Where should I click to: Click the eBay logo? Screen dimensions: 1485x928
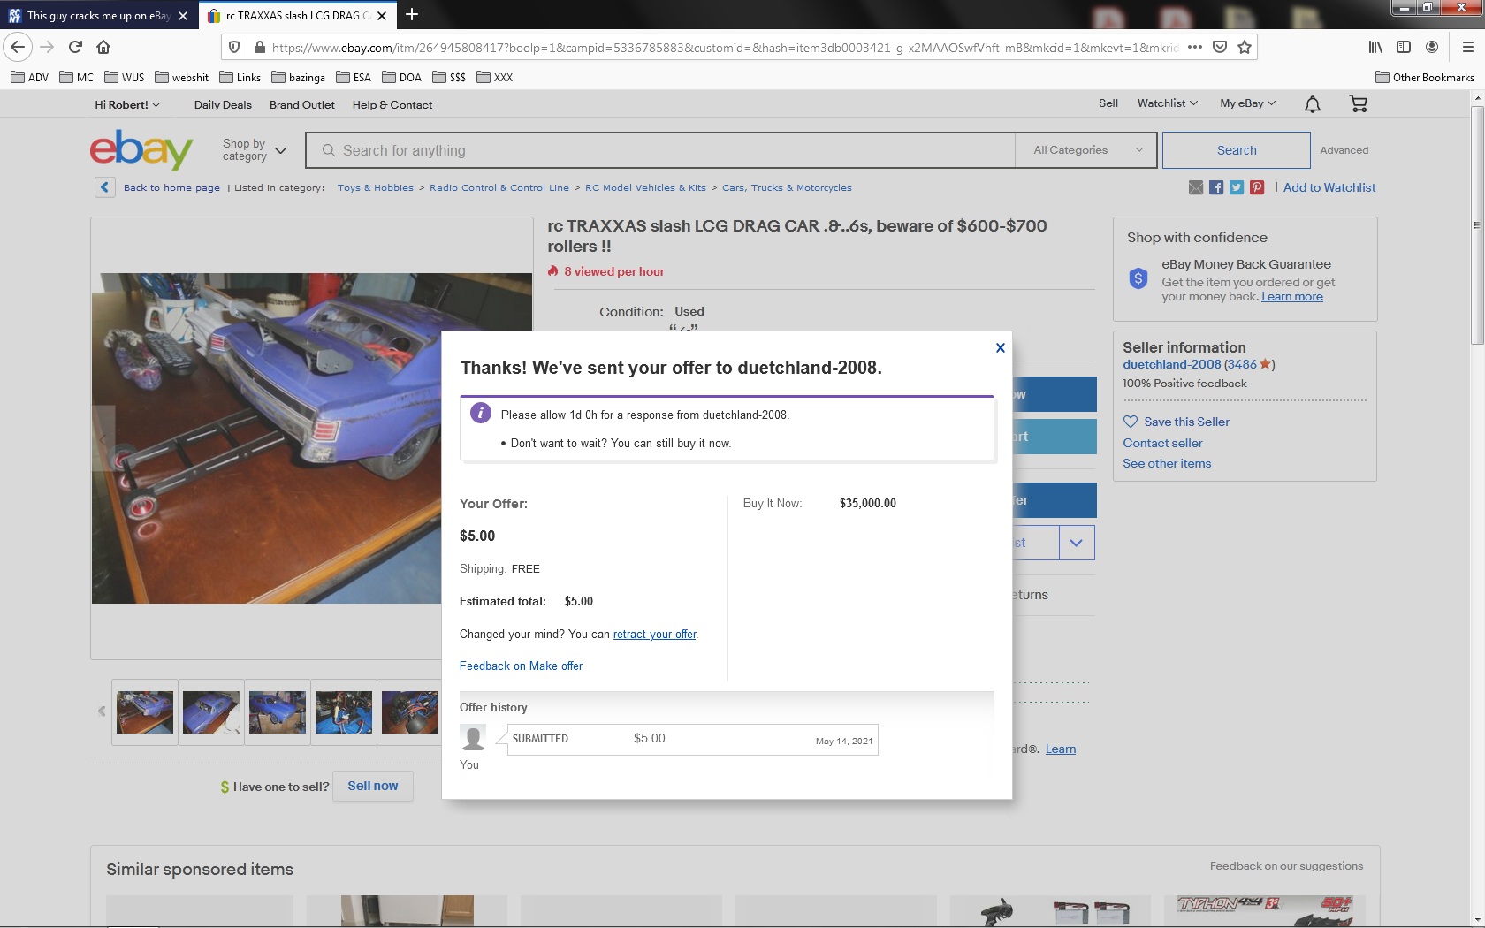click(141, 149)
